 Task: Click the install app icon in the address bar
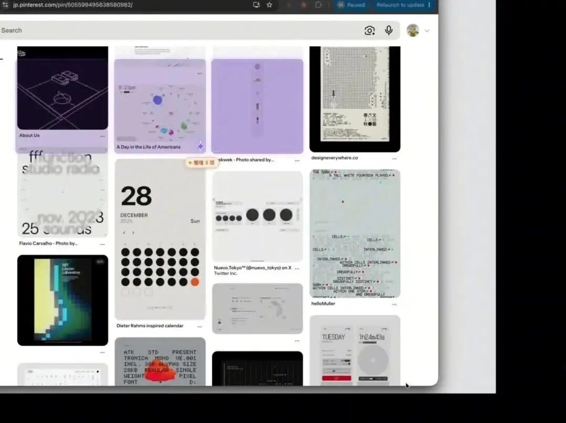coord(257,5)
